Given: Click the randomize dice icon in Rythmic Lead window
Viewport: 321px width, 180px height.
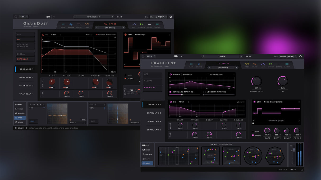Looking at the screenshot, I should (48, 17).
